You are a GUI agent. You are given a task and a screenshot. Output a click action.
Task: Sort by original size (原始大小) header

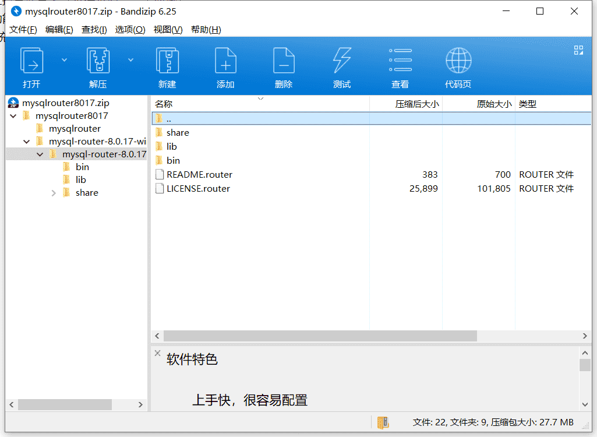(x=479, y=104)
